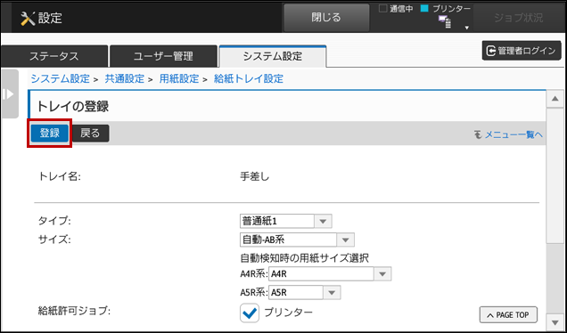The image size is (567, 333).
Task: Click the 手差し tray name value
Action: click(255, 177)
